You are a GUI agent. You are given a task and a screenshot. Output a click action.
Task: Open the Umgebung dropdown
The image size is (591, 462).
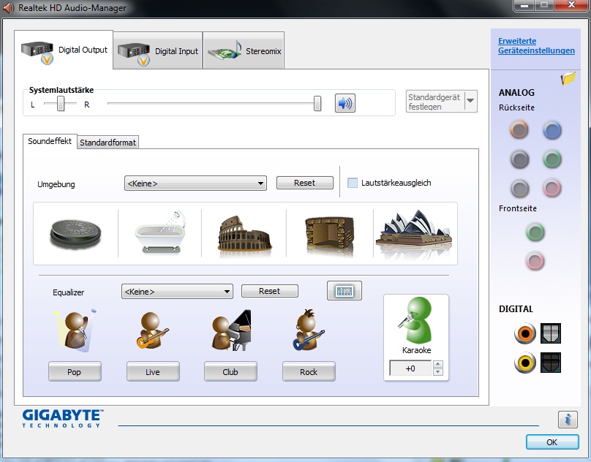click(x=195, y=183)
